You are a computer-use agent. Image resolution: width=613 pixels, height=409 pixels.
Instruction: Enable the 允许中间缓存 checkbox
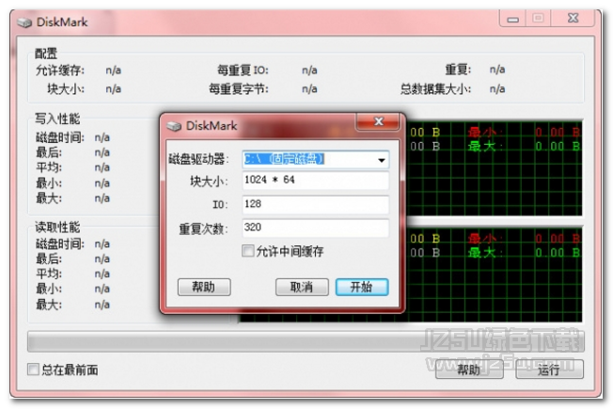coord(247,251)
